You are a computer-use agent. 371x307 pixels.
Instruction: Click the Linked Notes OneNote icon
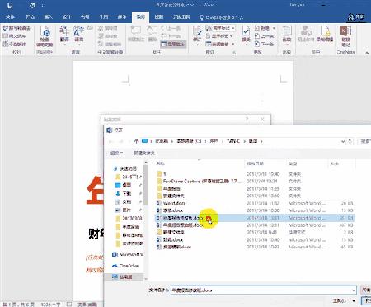[x=345, y=35]
